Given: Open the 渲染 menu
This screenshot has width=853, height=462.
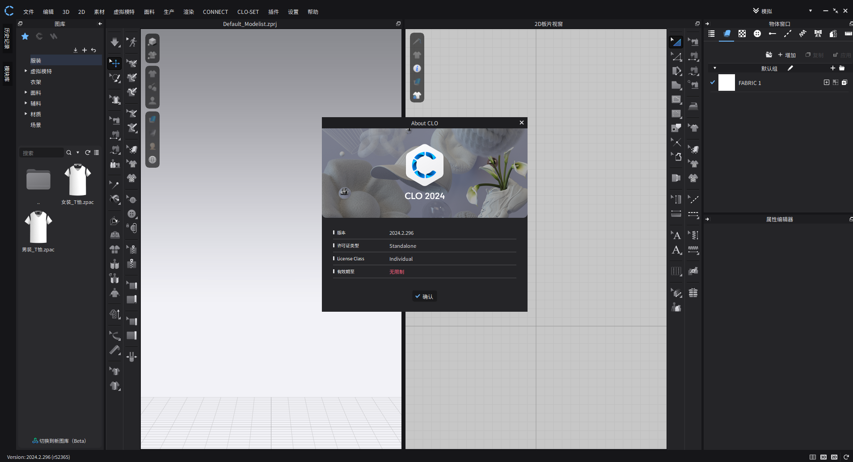Looking at the screenshot, I should pos(188,12).
